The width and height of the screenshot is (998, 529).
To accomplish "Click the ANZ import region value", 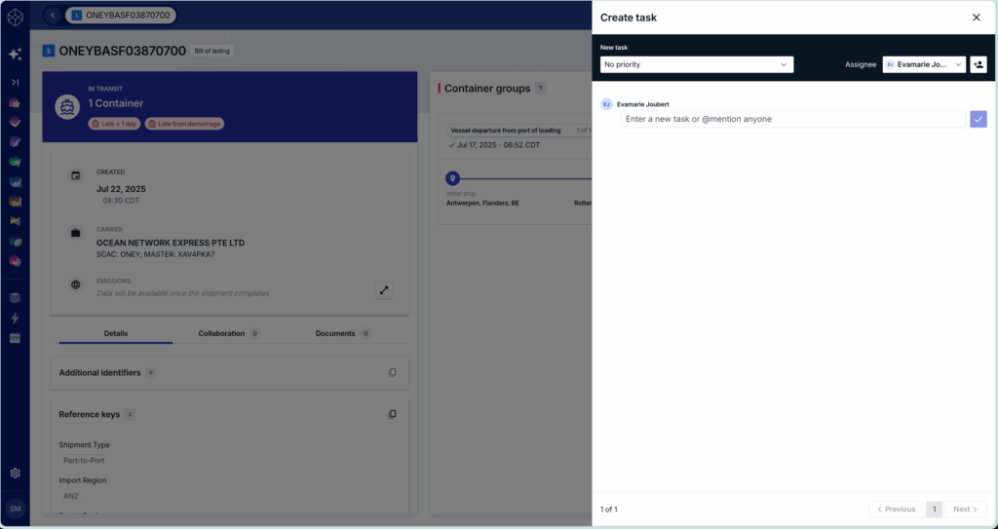I will pyautogui.click(x=70, y=496).
